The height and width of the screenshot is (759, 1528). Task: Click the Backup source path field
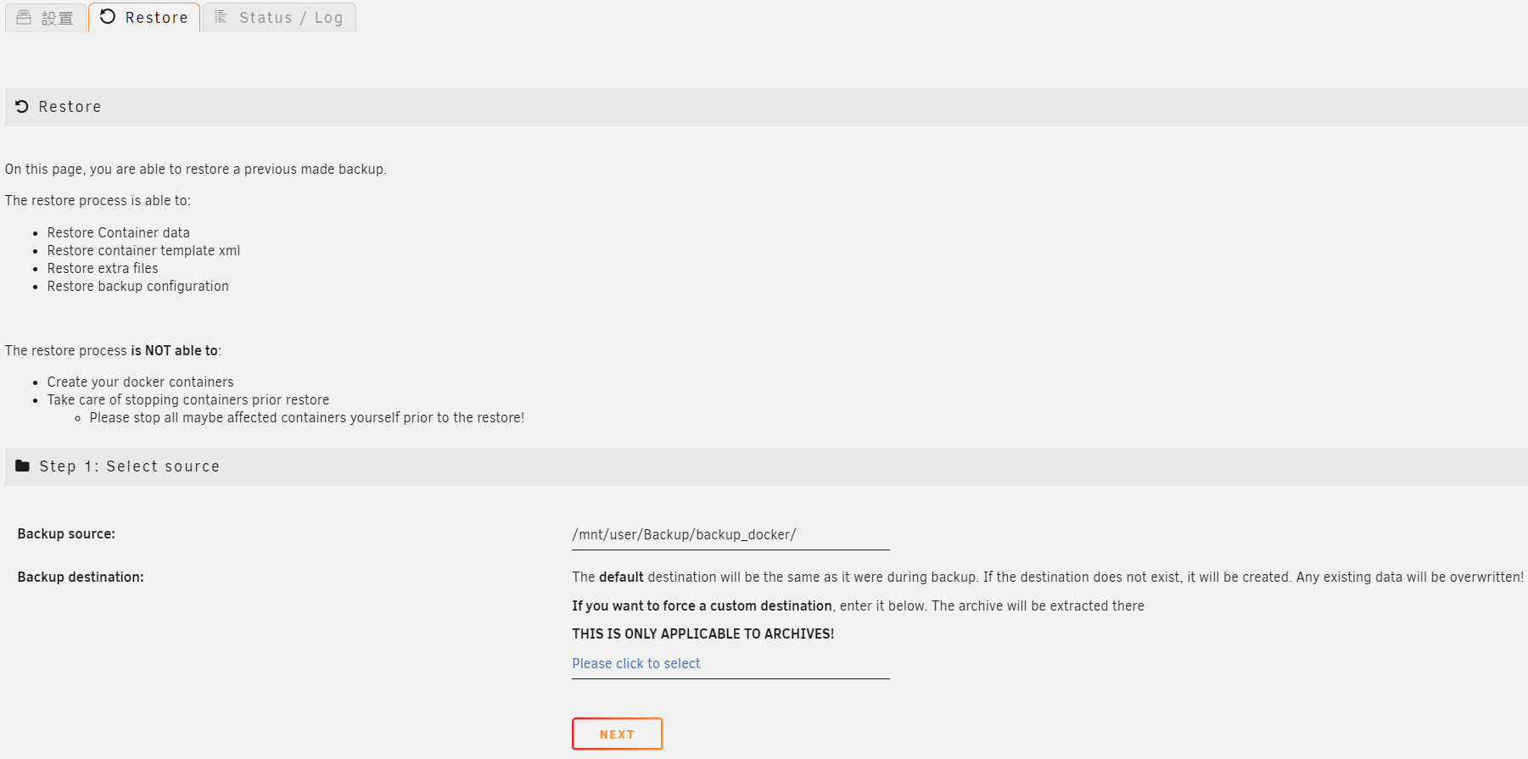click(730, 534)
